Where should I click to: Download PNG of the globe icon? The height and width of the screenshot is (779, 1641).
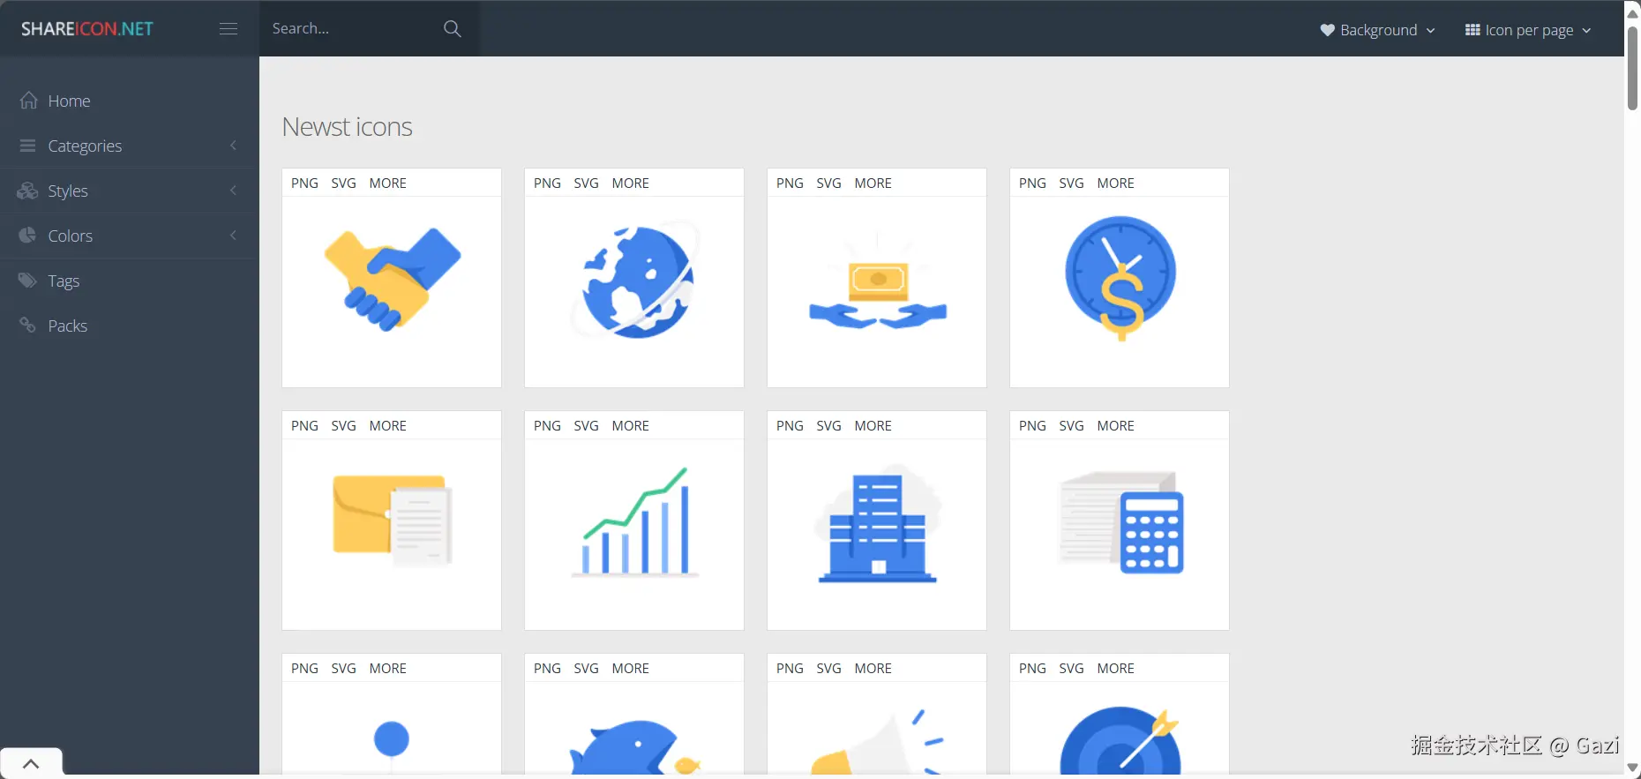(x=547, y=183)
